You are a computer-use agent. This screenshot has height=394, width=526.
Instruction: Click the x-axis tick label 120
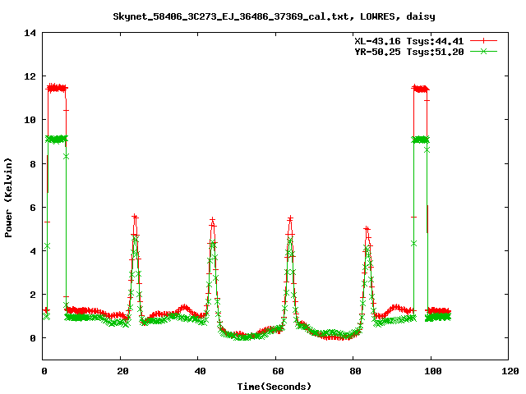click(510, 371)
